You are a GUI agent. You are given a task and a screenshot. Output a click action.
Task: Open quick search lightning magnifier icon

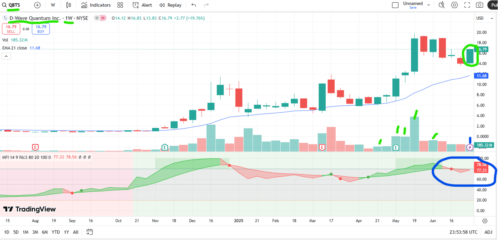[442, 5]
